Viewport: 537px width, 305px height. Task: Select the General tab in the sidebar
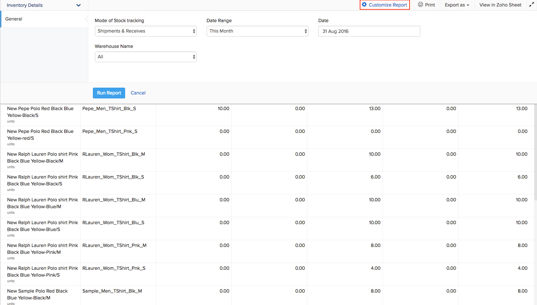(14, 19)
